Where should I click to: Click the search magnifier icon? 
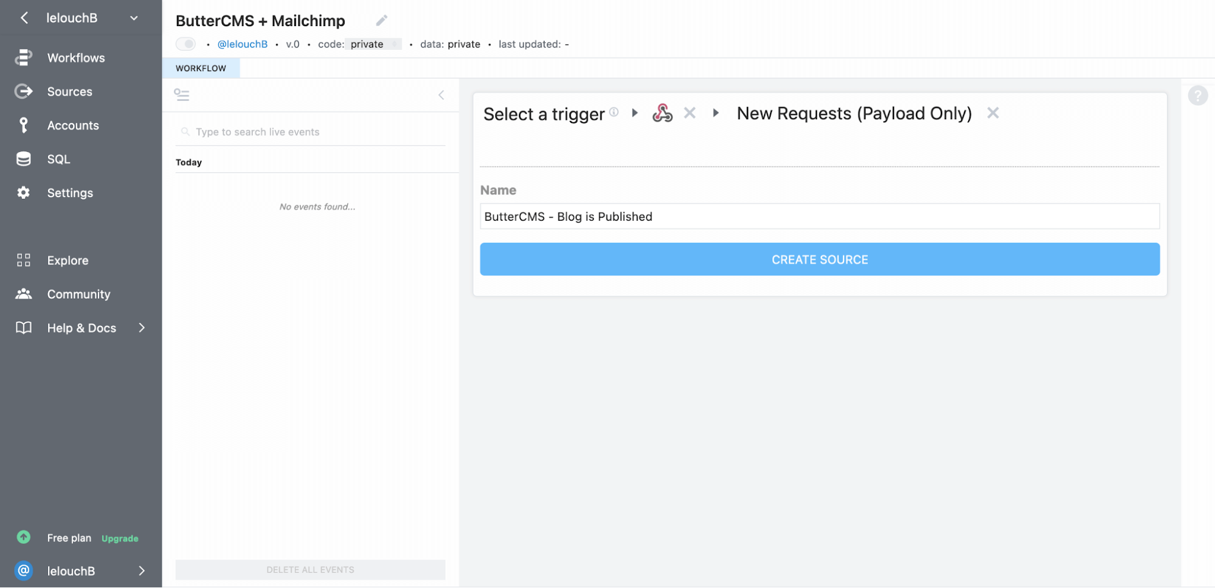tap(185, 132)
